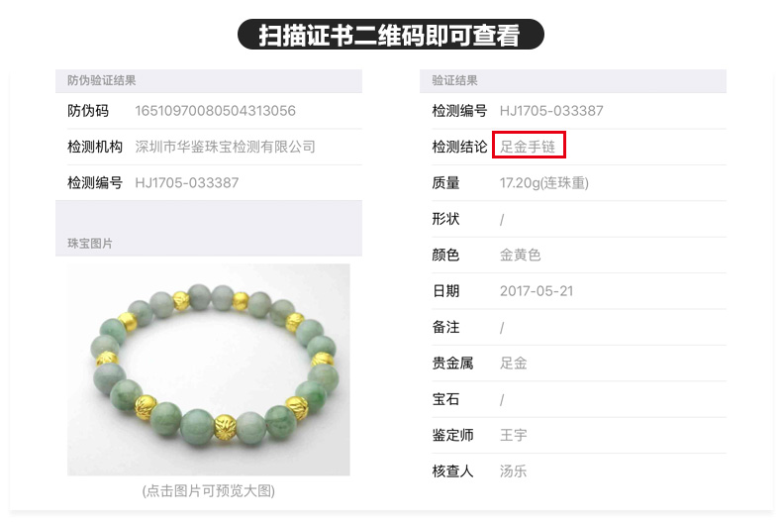
Task: Click the '点击图片可预览大图' preview caption
Action: (x=209, y=491)
